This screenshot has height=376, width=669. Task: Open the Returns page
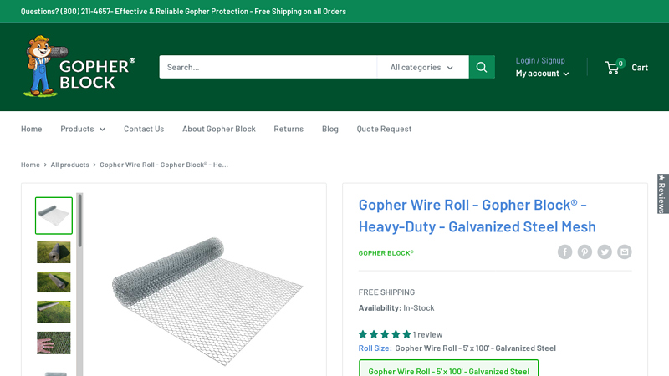(289, 129)
